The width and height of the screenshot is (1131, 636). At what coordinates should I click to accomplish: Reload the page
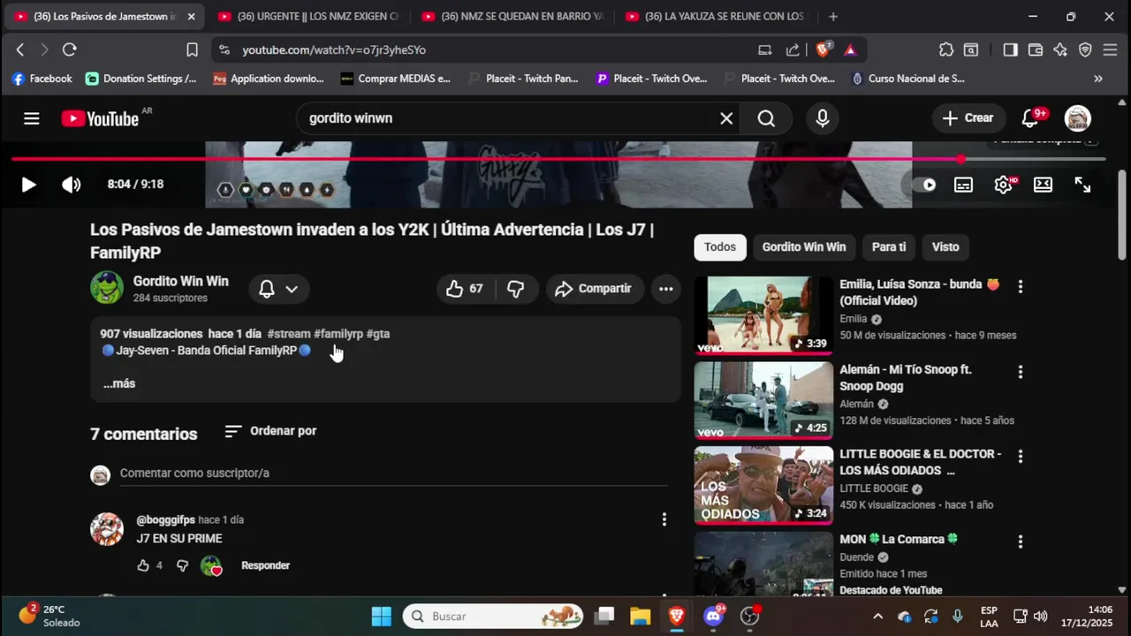click(70, 50)
